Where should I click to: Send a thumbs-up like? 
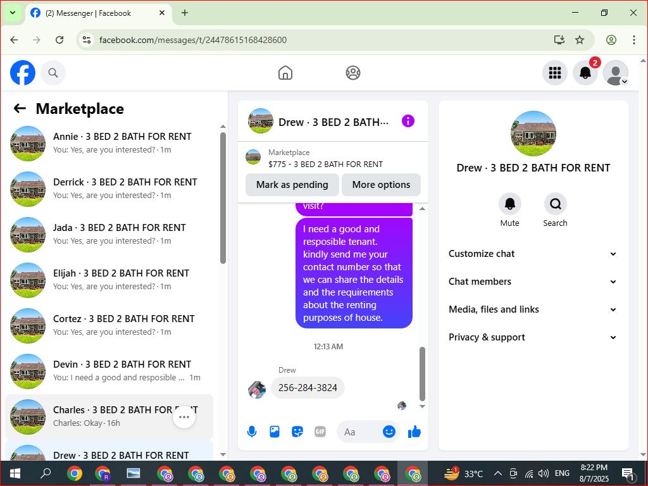[414, 432]
